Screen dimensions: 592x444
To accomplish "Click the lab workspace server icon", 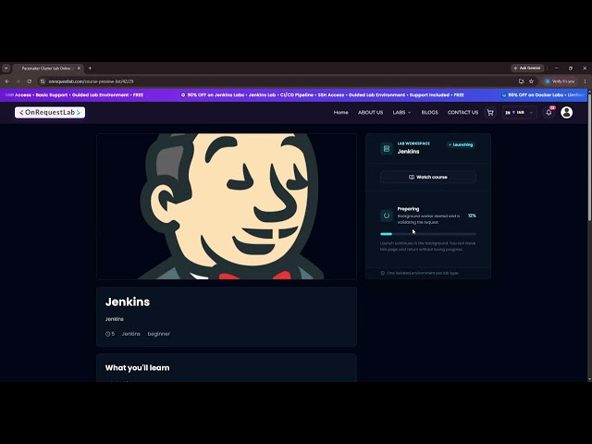I will pyautogui.click(x=387, y=148).
